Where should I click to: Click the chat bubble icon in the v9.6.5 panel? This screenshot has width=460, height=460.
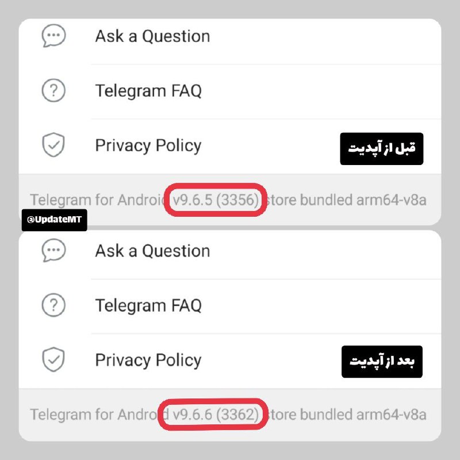point(53,36)
